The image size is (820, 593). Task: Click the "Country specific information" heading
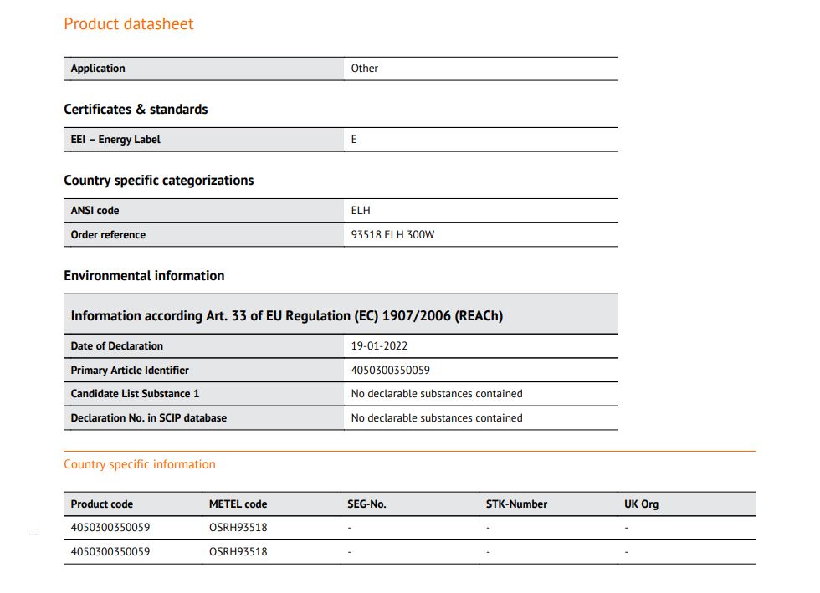[140, 464]
